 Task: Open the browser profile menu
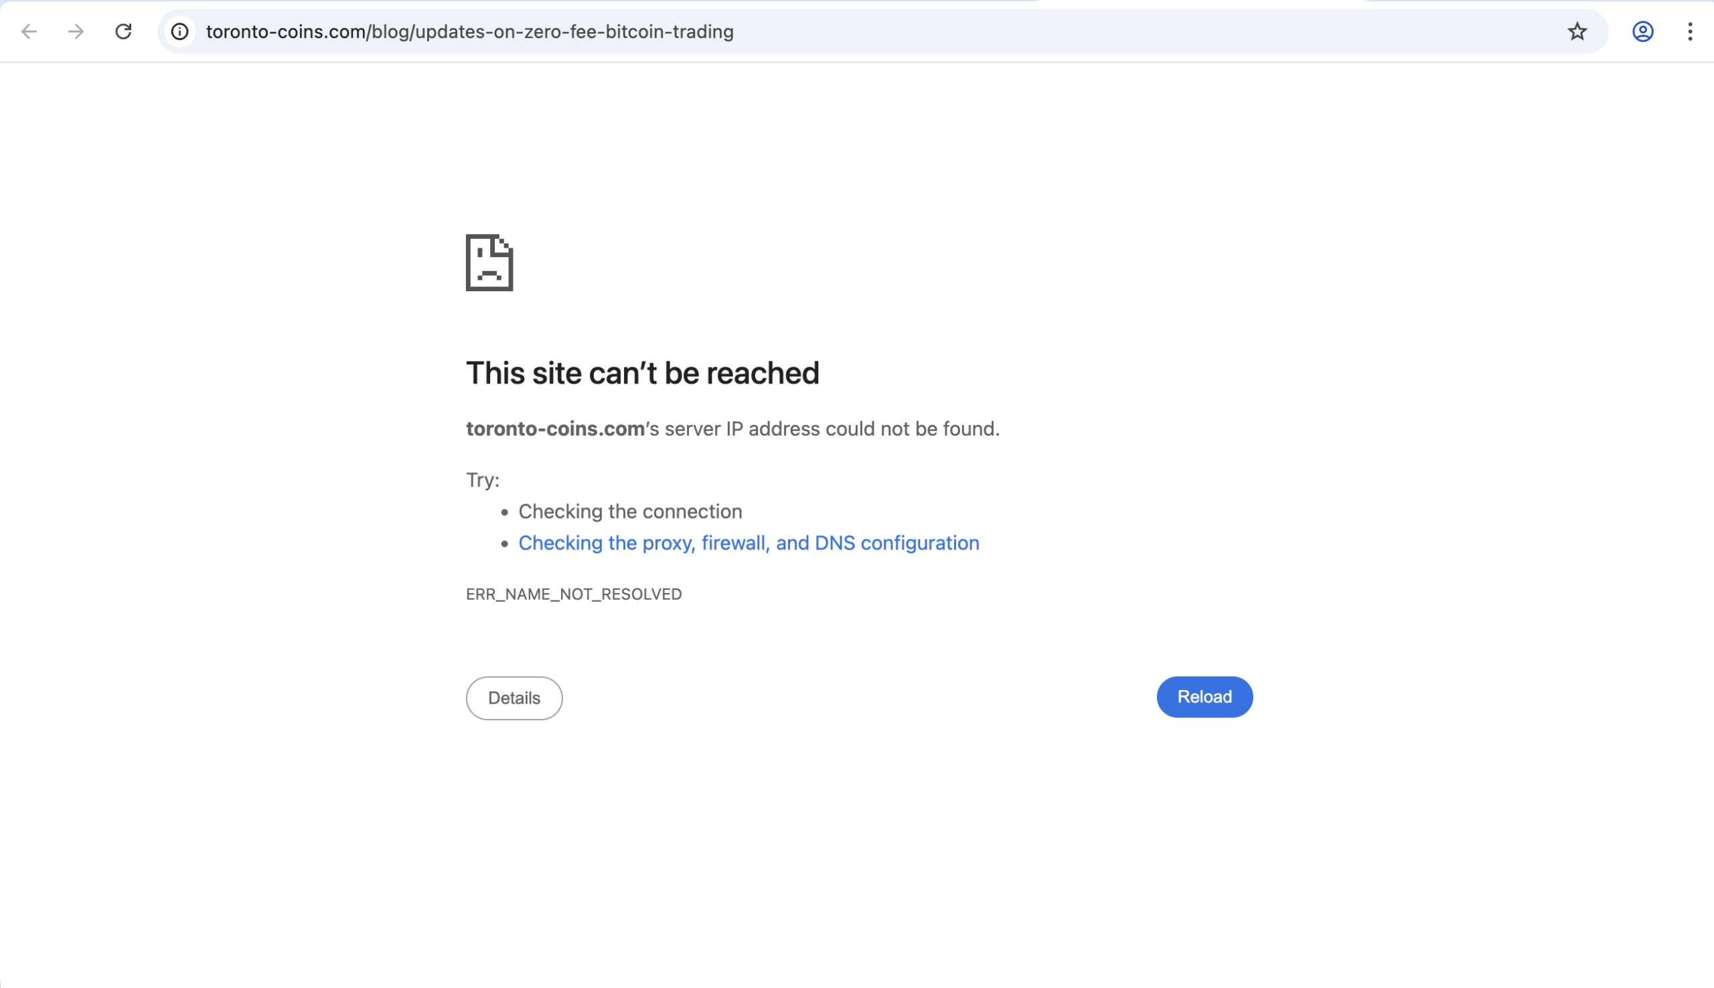[x=1642, y=31]
